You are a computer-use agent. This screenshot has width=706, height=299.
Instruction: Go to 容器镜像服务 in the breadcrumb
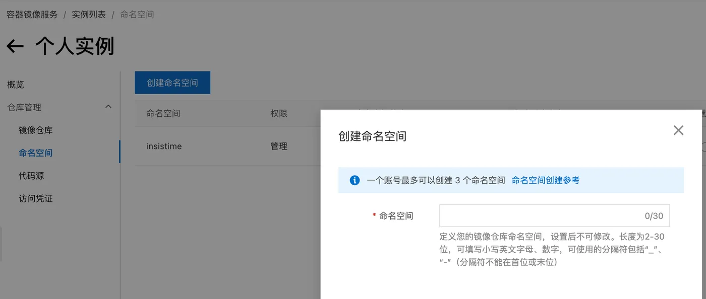(32, 15)
